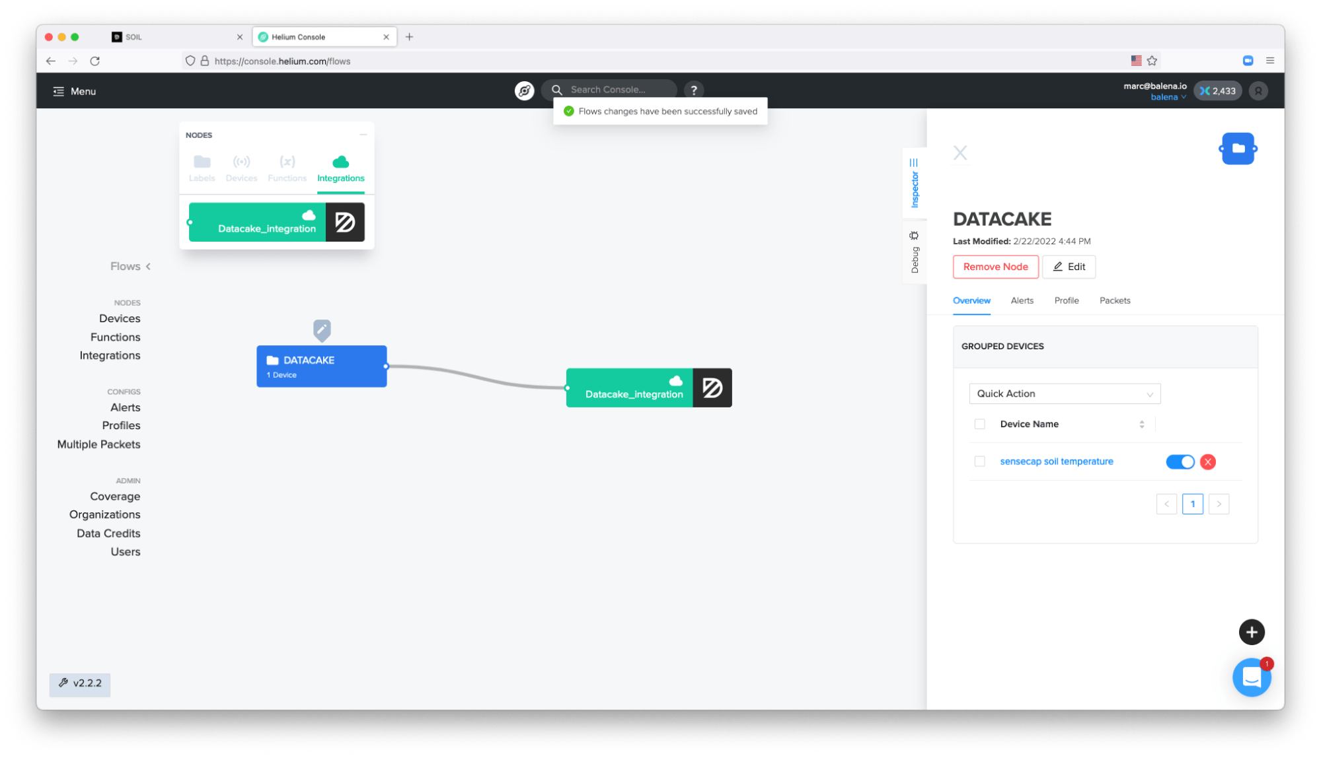Open the Quick Action dropdown

tap(1064, 394)
